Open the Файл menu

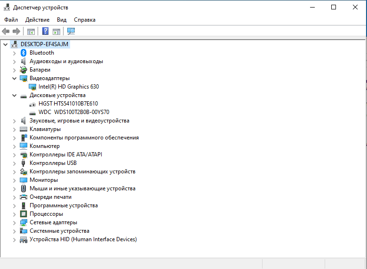[11, 20]
